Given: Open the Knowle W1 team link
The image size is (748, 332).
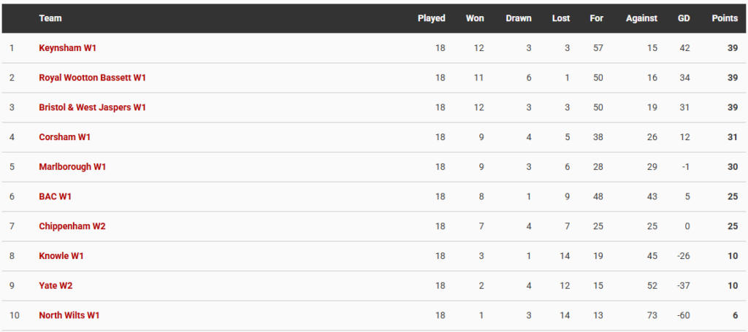Looking at the screenshot, I should click(61, 256).
